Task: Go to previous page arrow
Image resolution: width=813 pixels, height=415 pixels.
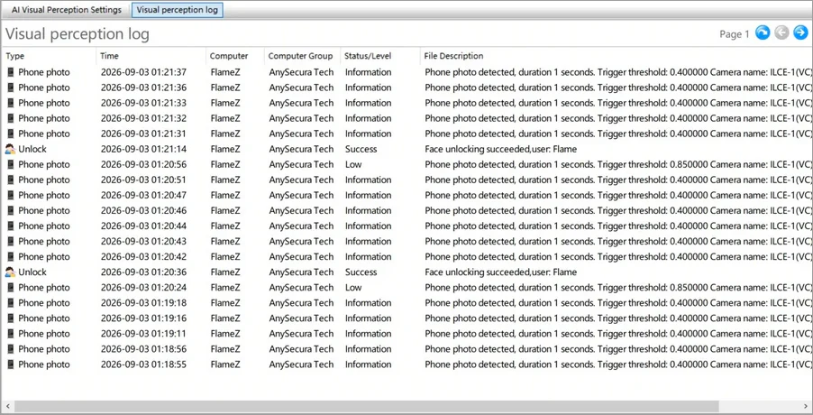Action: pos(781,32)
